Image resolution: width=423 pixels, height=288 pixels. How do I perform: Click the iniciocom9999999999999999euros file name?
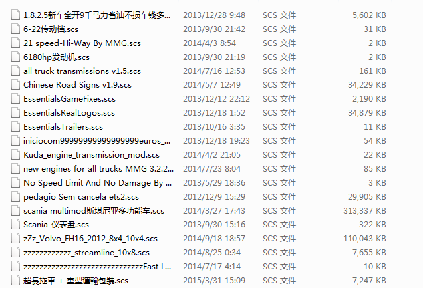click(x=97, y=141)
